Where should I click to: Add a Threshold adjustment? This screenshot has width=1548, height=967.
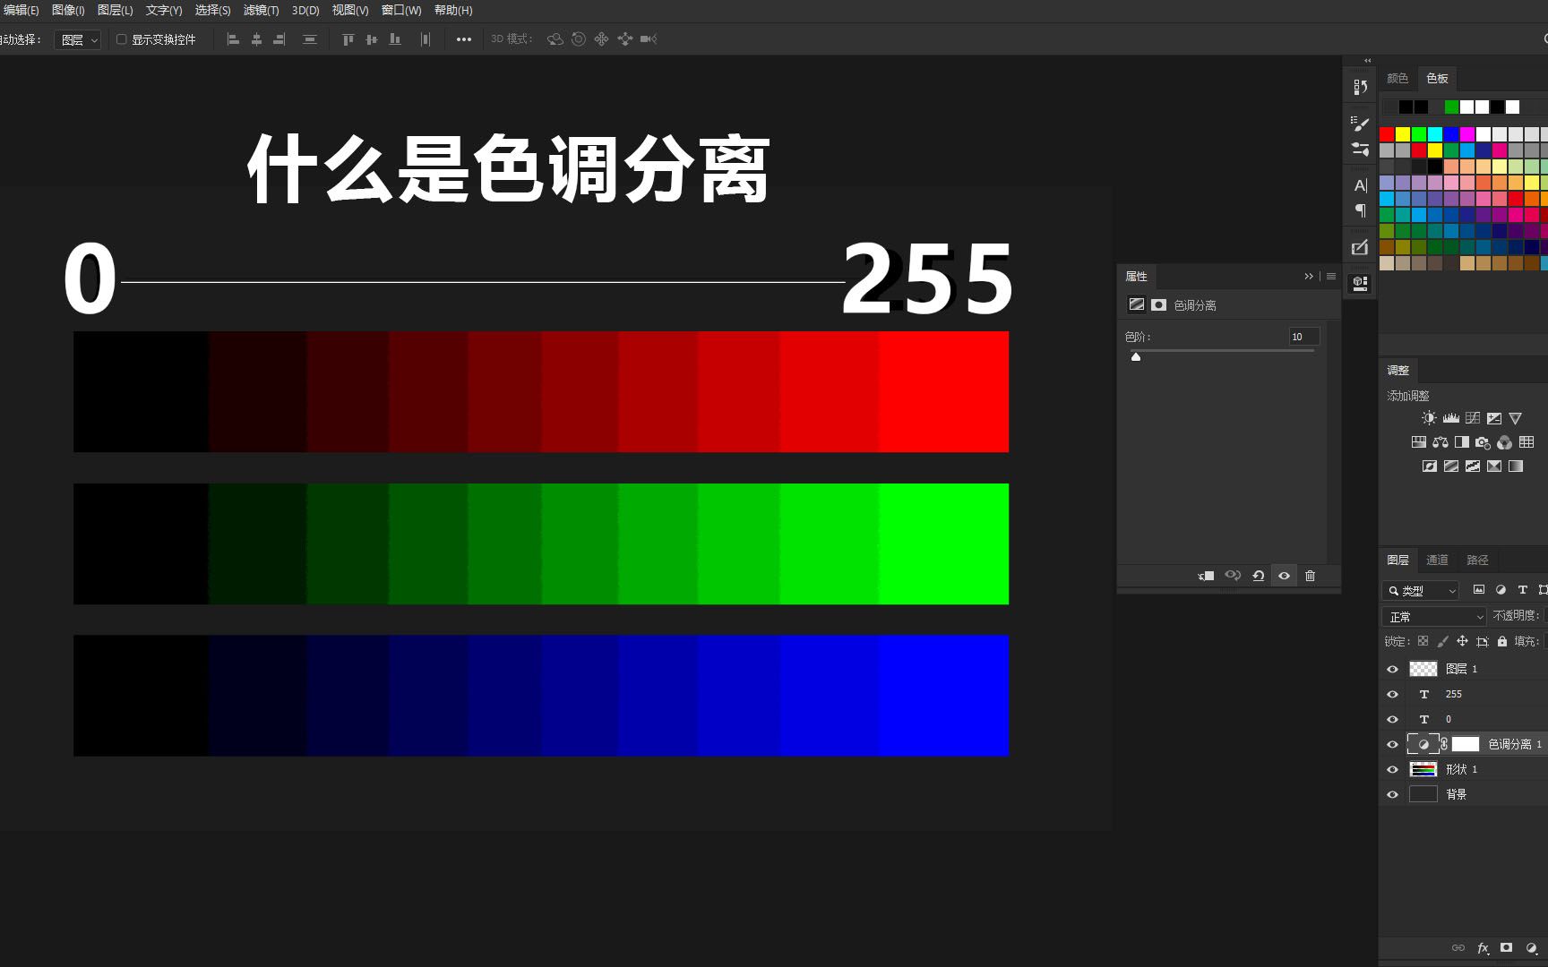pos(1472,466)
